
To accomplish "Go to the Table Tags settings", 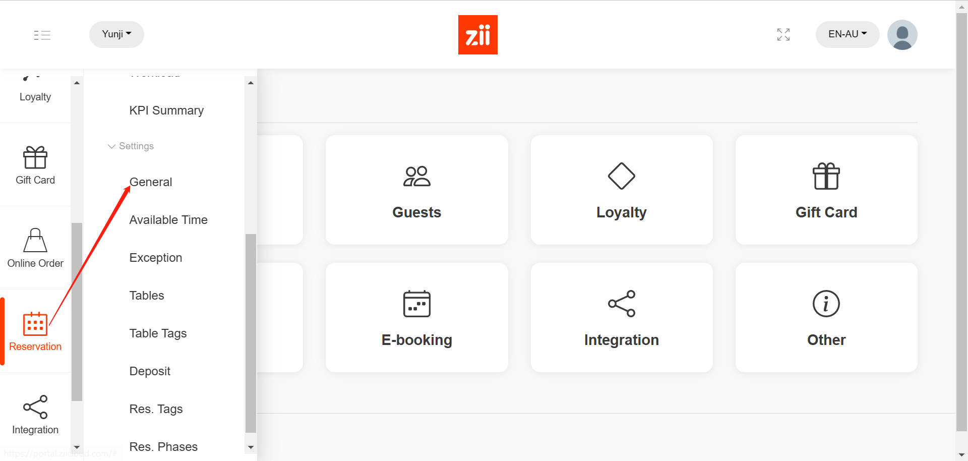I will tap(158, 333).
